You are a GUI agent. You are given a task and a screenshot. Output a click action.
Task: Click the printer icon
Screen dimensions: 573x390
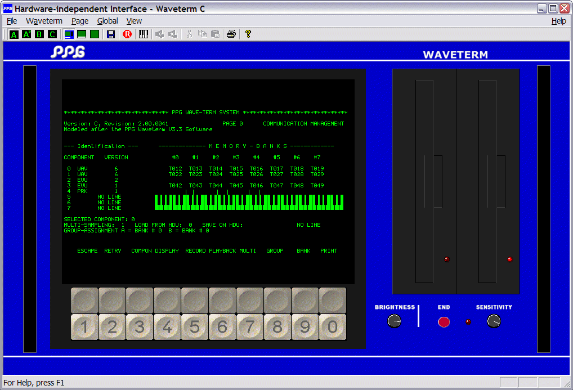[x=231, y=34]
